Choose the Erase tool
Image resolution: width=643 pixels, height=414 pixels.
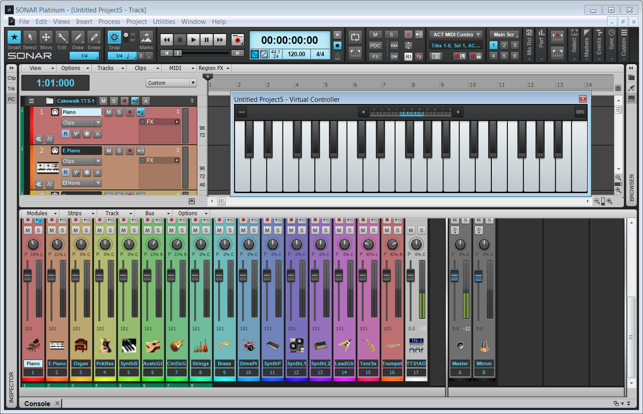click(x=94, y=37)
